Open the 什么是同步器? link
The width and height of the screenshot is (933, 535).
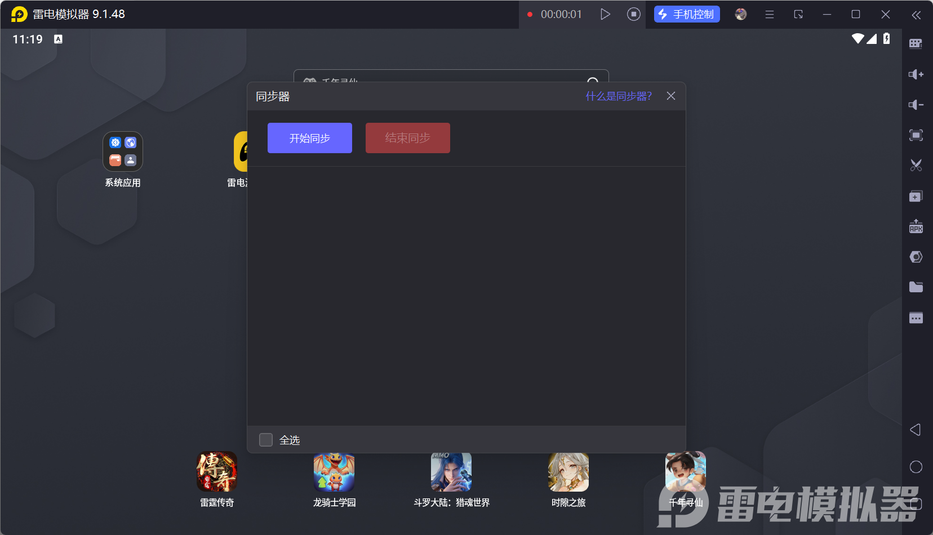click(619, 96)
